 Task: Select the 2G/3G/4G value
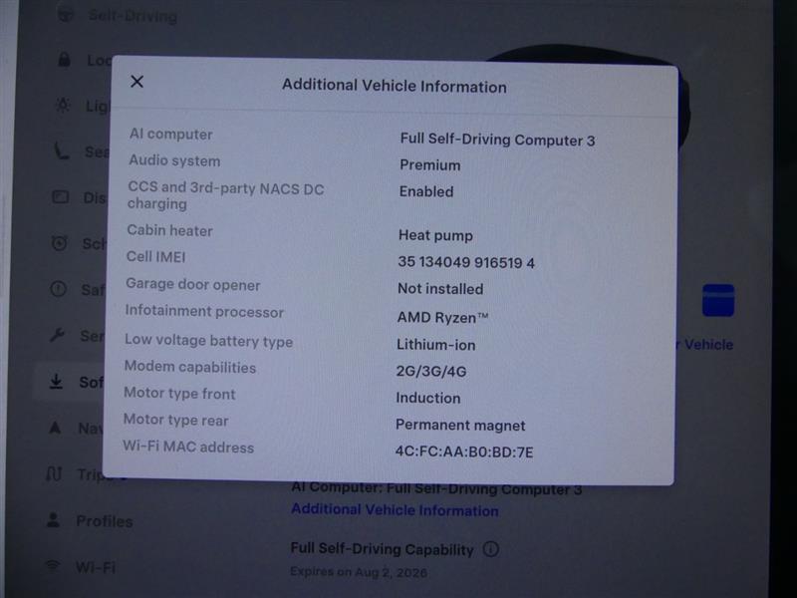click(431, 371)
